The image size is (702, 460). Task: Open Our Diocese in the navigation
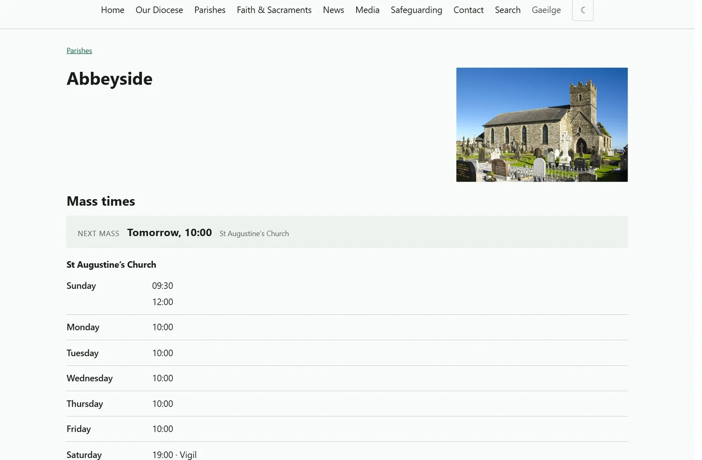point(159,10)
